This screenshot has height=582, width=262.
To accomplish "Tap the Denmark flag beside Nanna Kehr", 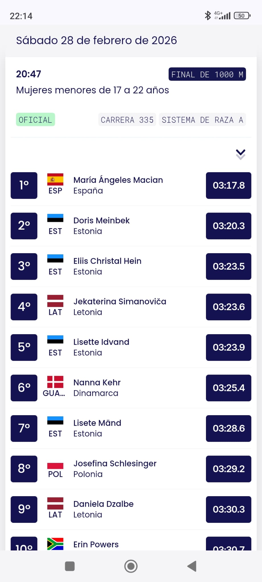I will click(55, 382).
